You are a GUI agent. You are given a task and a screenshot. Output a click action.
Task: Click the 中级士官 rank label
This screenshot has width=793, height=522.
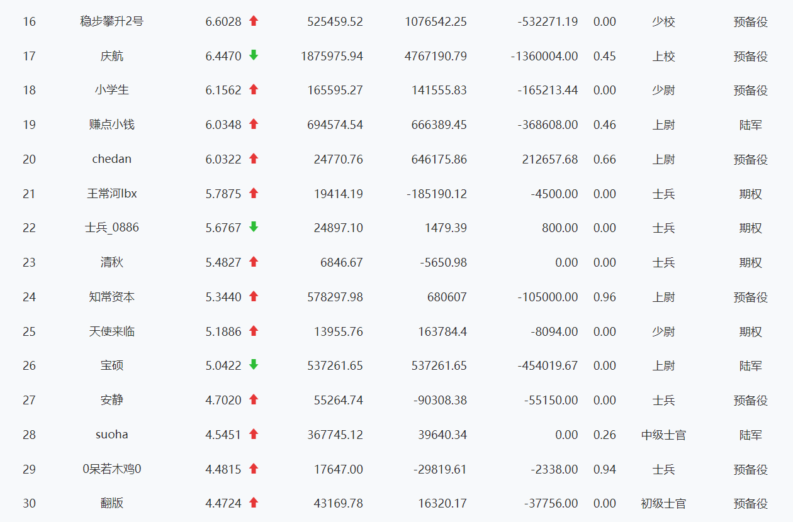click(663, 435)
